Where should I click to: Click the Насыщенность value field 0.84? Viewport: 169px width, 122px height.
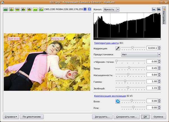coord(152,75)
